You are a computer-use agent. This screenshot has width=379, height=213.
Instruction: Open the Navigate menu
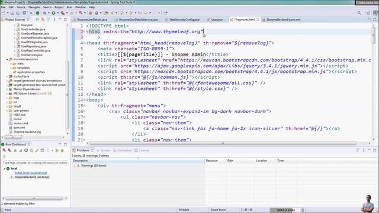(34, 7)
